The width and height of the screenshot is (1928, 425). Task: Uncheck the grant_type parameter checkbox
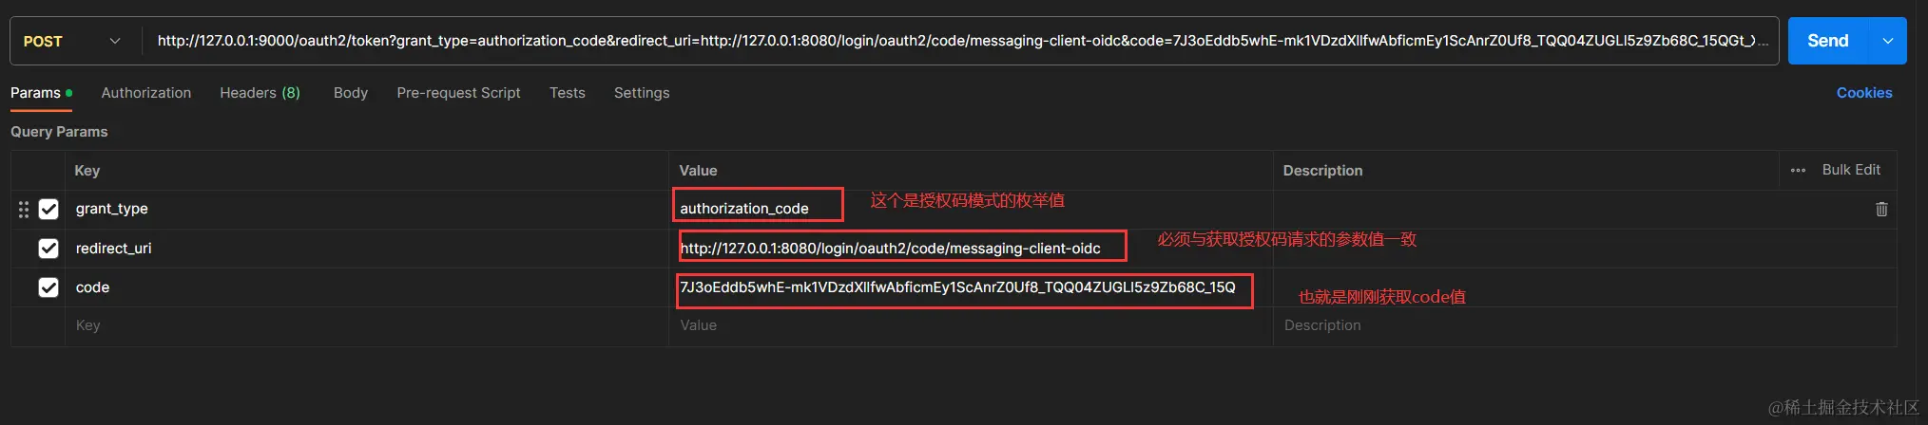coord(48,209)
